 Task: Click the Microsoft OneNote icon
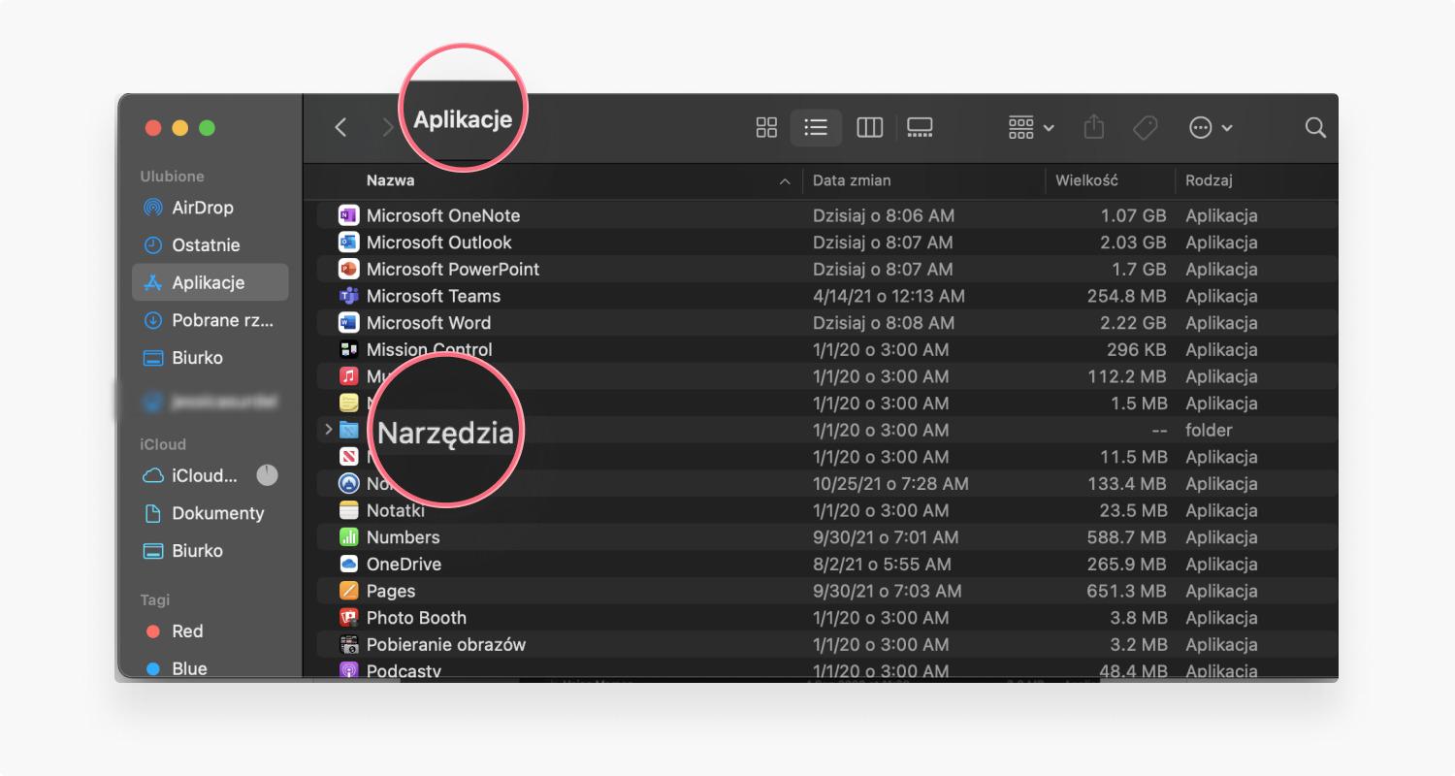[349, 215]
